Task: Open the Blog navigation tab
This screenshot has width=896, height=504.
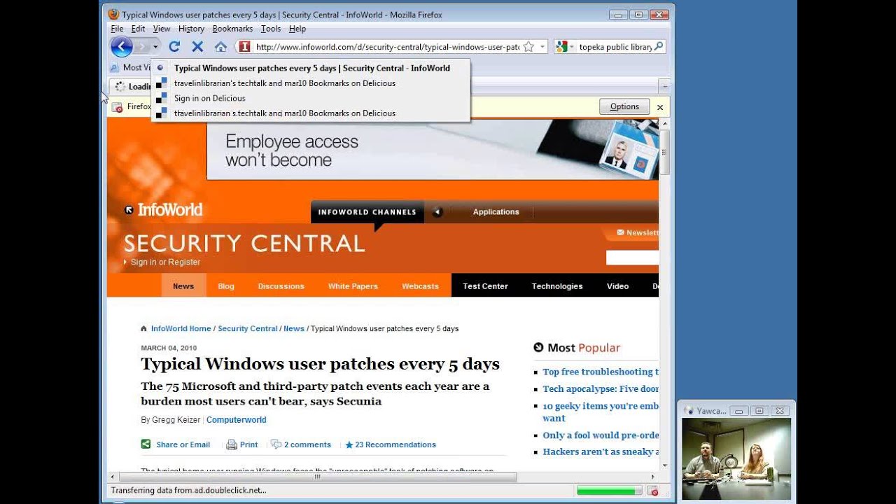Action: click(x=226, y=286)
